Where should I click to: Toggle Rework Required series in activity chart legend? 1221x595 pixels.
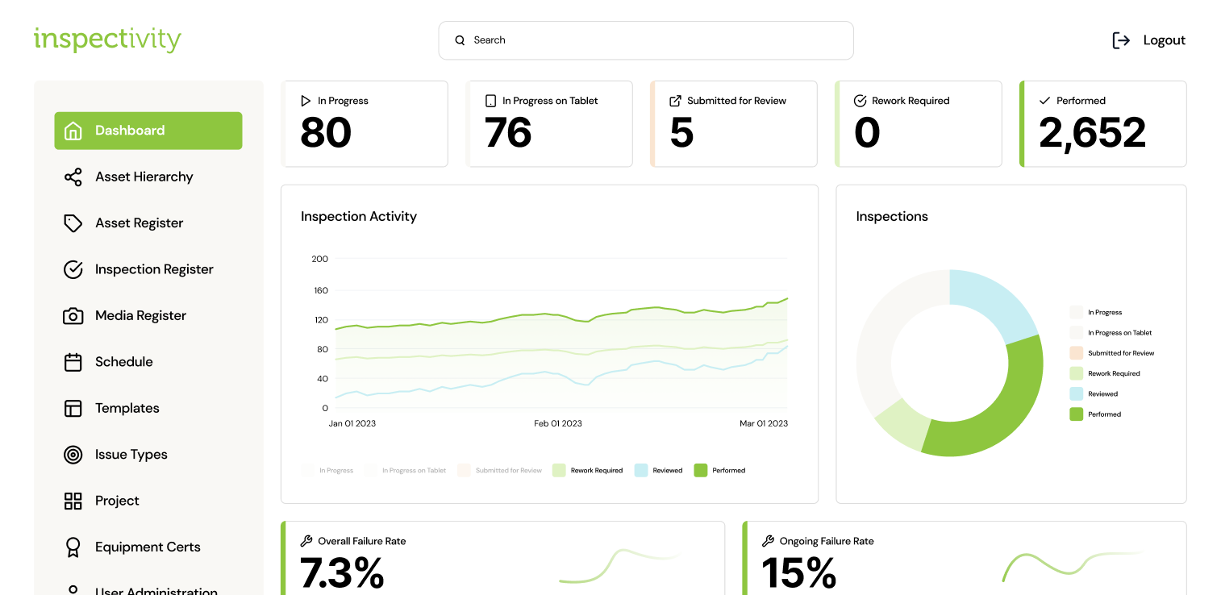coord(588,470)
